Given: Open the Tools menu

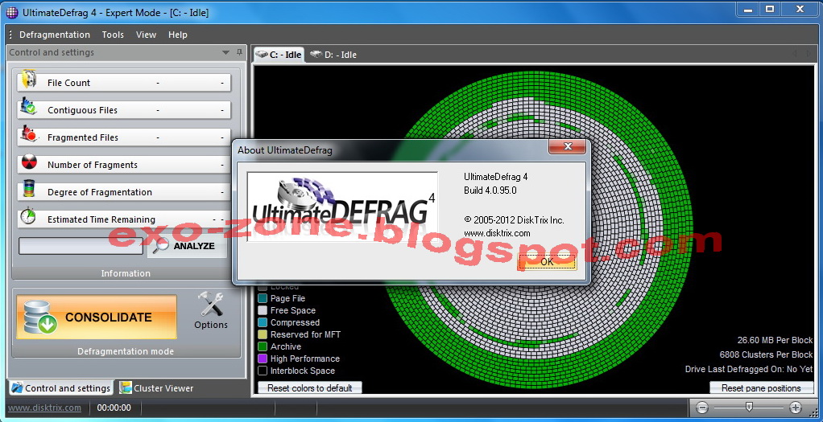Looking at the screenshot, I should (113, 35).
